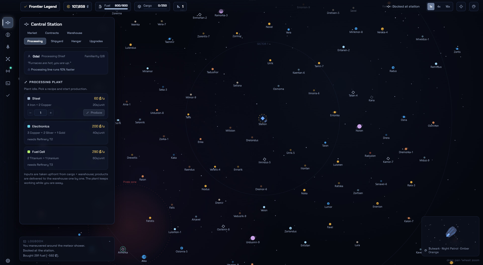Image resolution: width=483 pixels, height=265 pixels.
Task: Open the station view in the sidebar
Action: (x=8, y=23)
